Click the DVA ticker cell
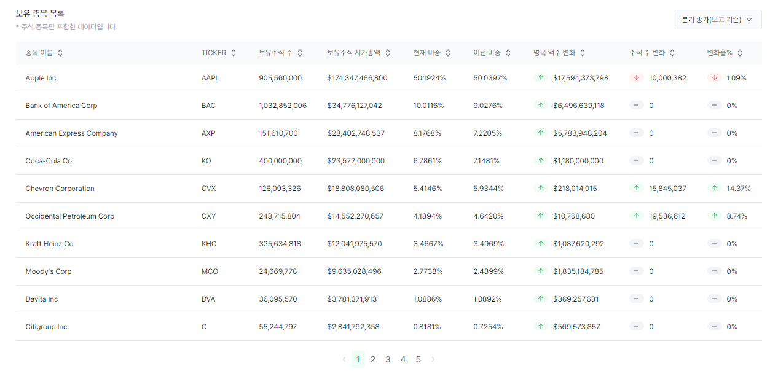 209,299
